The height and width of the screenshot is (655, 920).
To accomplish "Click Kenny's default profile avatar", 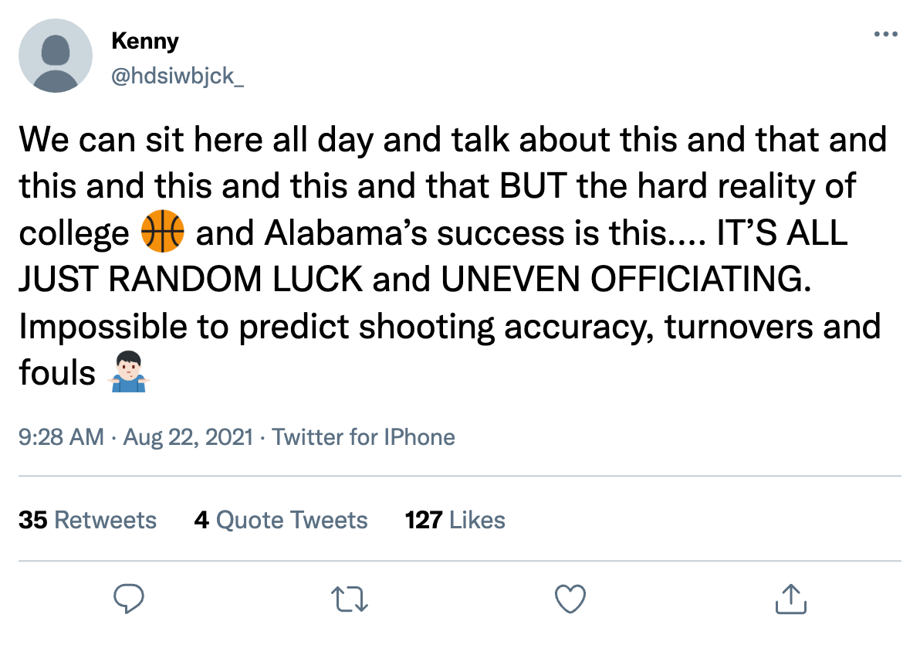I will (56, 56).
